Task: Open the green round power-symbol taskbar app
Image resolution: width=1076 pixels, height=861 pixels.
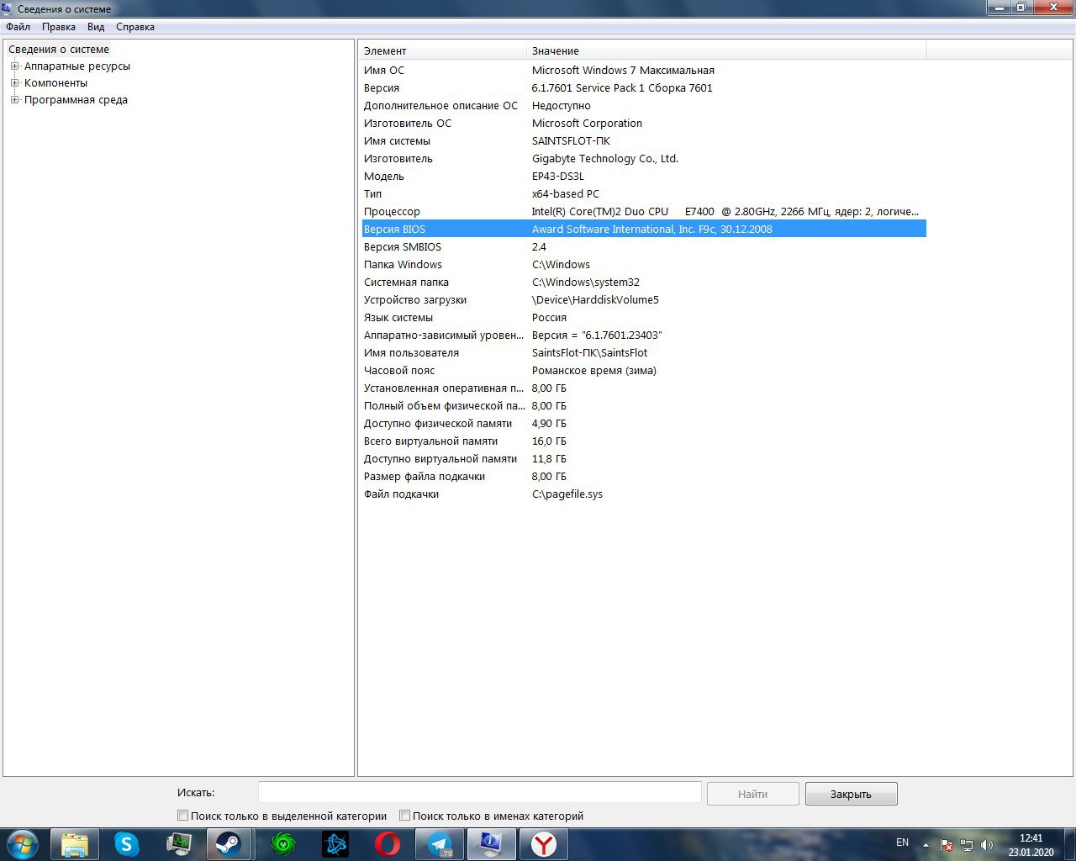Action: (x=283, y=844)
